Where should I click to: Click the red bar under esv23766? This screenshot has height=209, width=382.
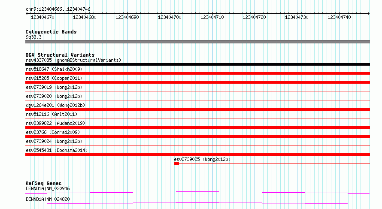pos(197,136)
